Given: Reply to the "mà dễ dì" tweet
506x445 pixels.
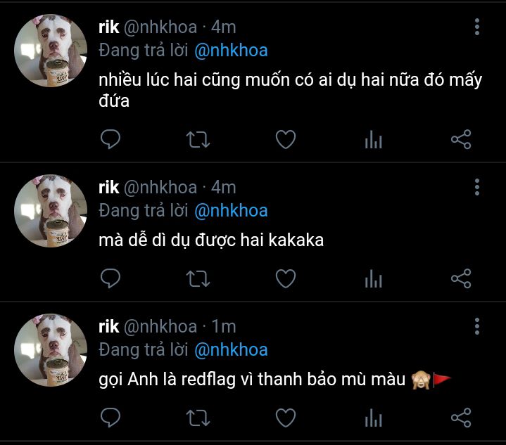Looking at the screenshot, I should point(110,278).
